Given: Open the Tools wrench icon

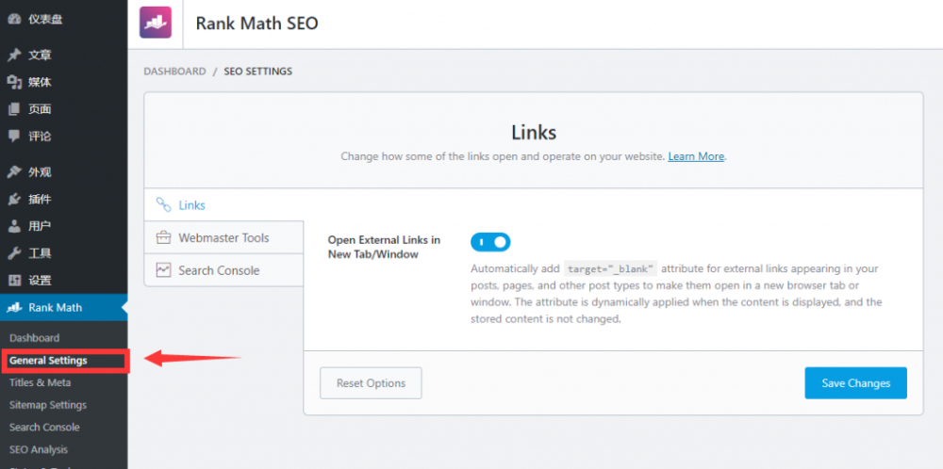Looking at the screenshot, I should tap(13, 253).
